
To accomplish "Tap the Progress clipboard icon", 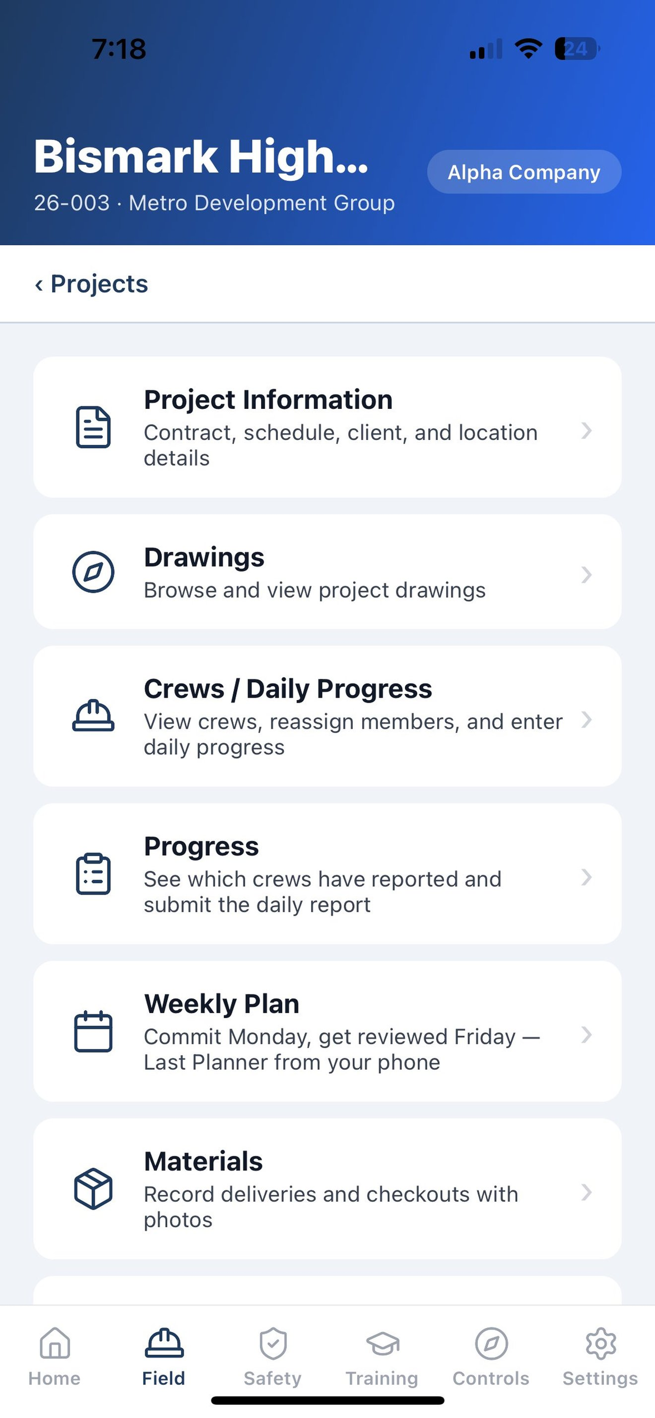I will [x=93, y=874].
